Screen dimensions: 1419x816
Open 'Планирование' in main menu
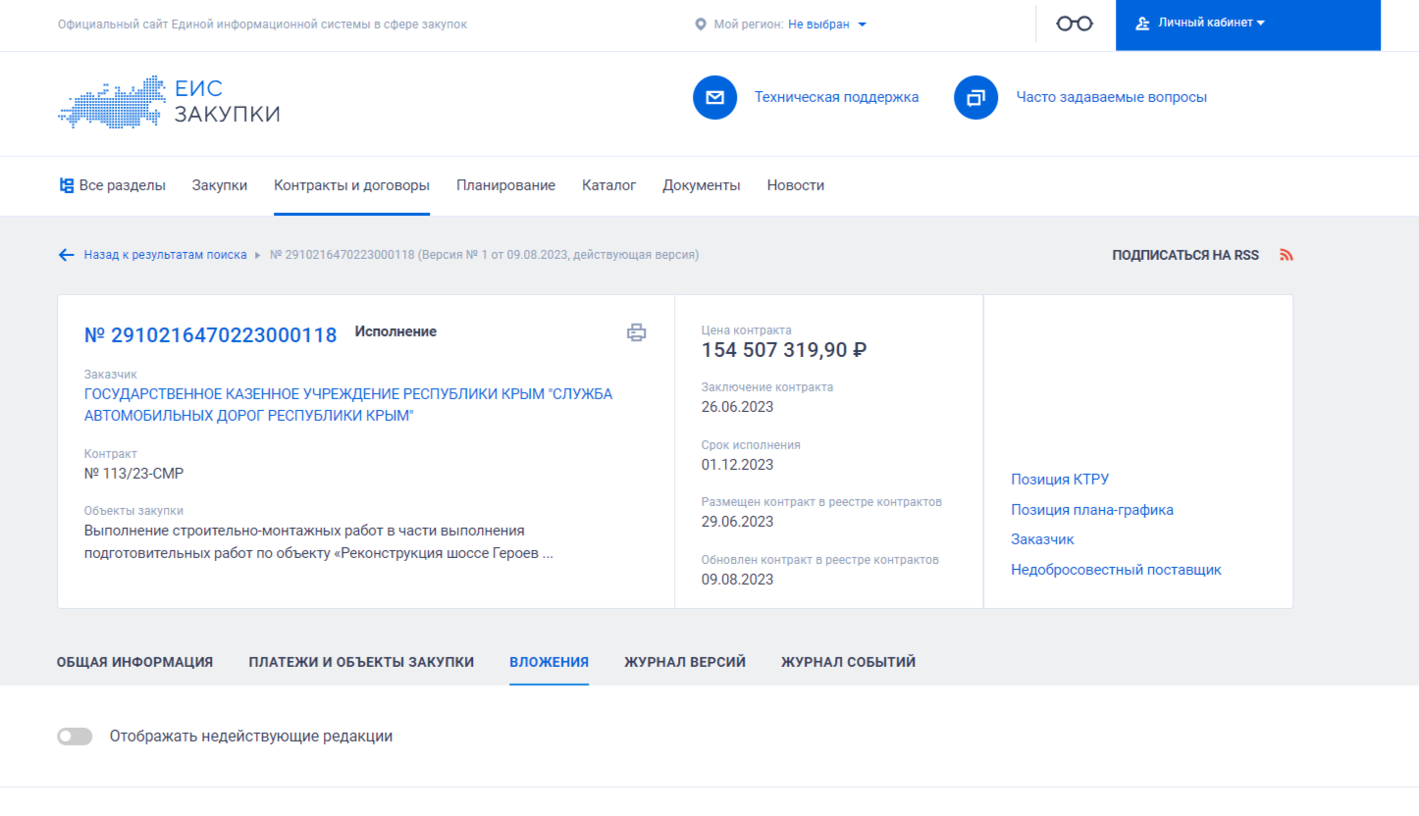[x=505, y=185]
